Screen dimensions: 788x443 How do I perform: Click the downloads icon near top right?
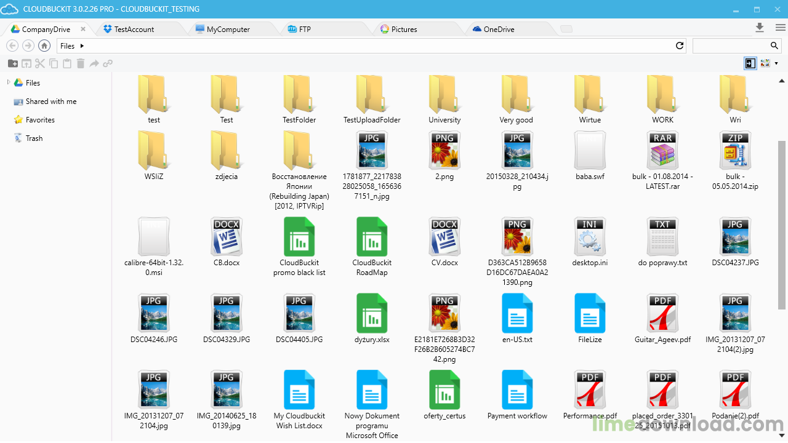pyautogui.click(x=760, y=28)
